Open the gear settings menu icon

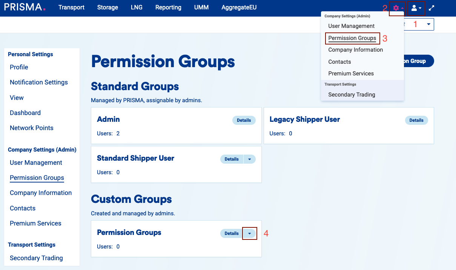coord(397,8)
